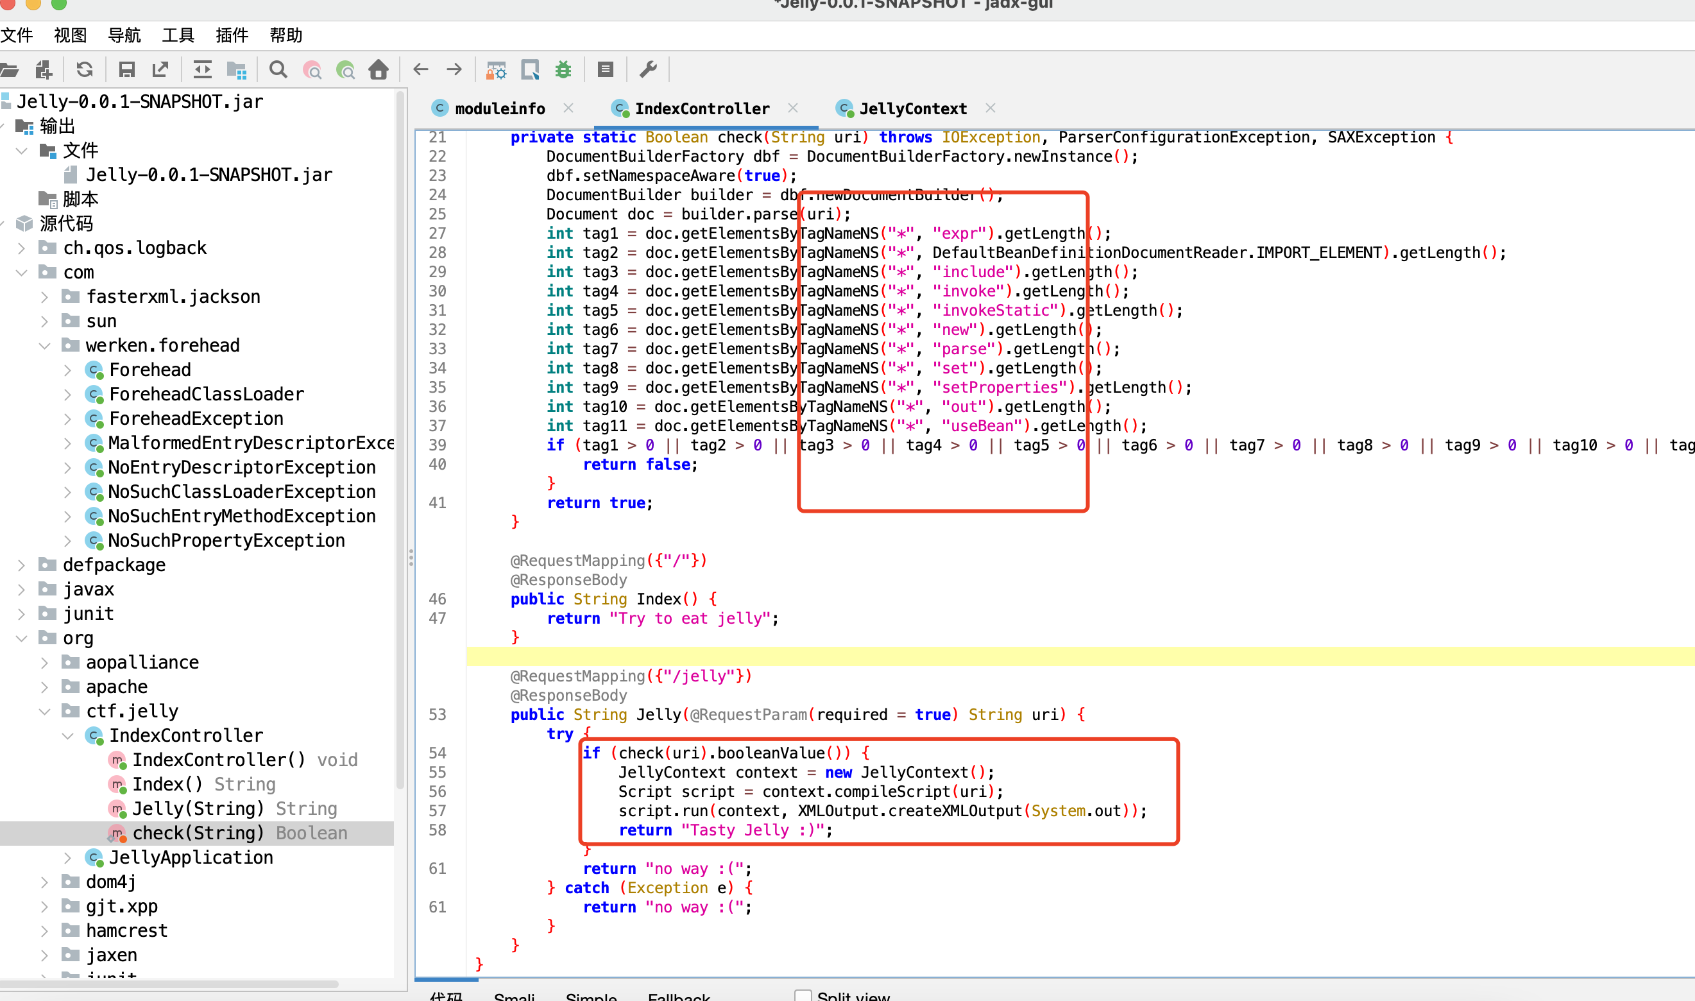Click the export toolbar icon
1695x1001 pixels.
click(x=160, y=69)
